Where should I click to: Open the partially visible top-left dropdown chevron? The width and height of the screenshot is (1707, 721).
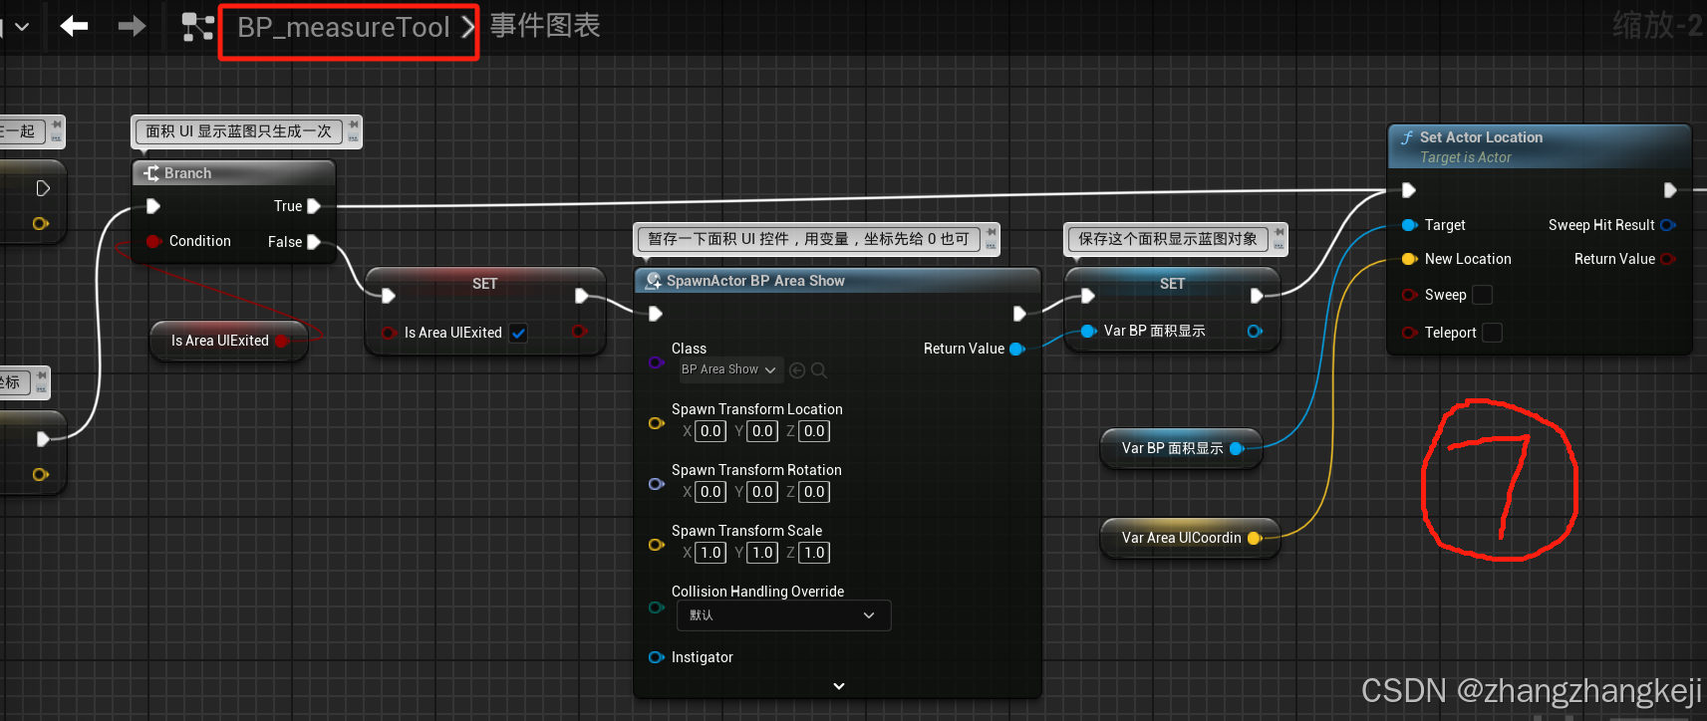tap(22, 27)
